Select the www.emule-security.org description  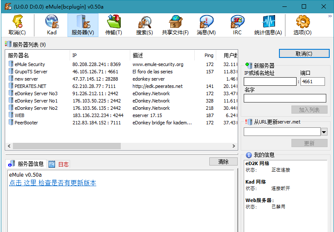(x=158, y=64)
